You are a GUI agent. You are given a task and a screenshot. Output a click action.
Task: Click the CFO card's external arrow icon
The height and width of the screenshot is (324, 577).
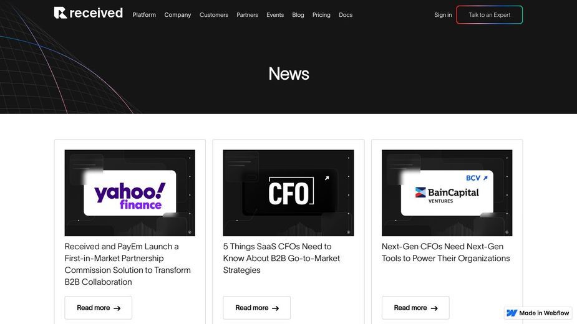327,178
